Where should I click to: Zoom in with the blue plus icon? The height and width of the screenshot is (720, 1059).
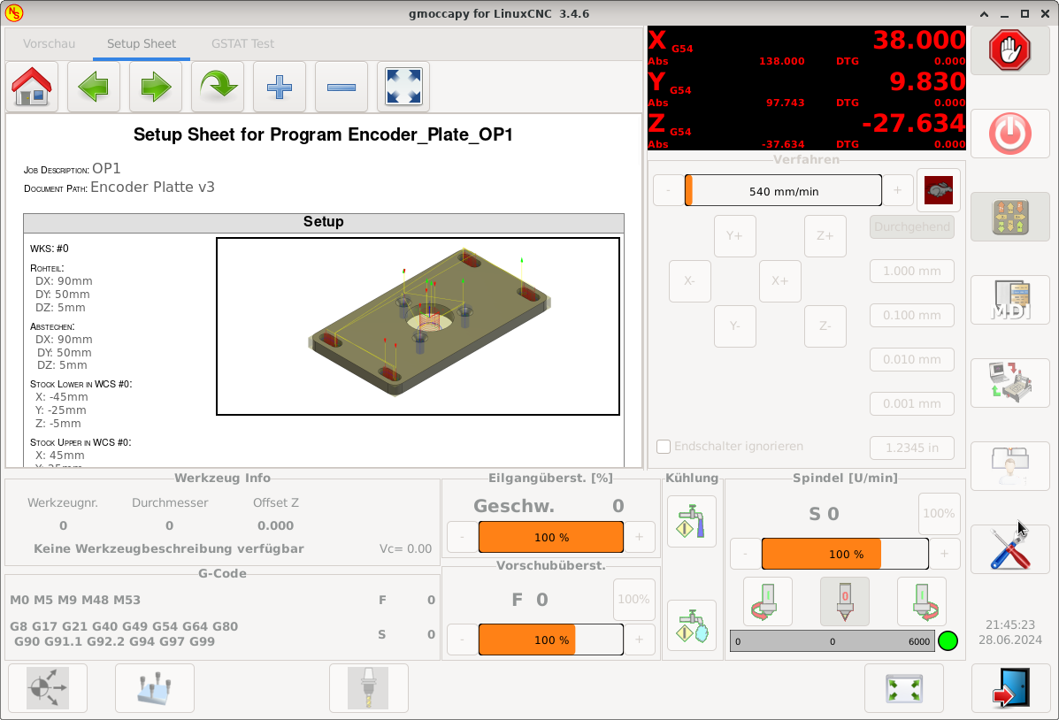point(280,88)
